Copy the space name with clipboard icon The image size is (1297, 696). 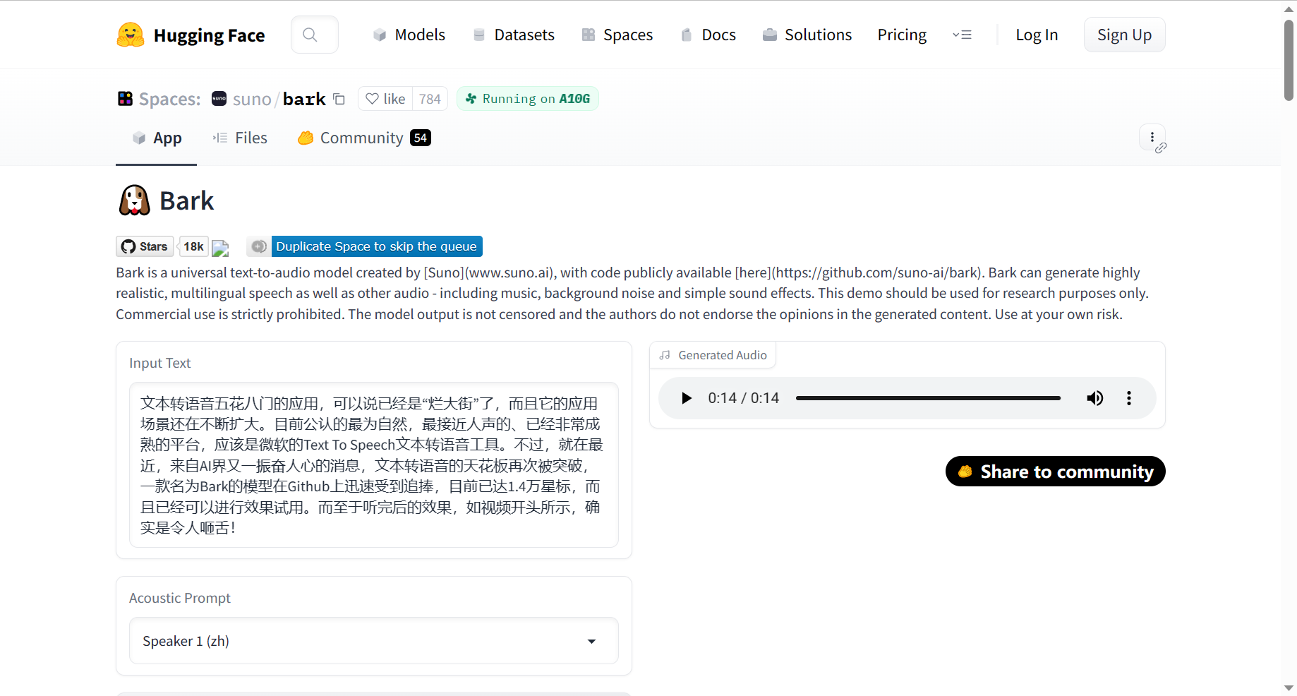click(x=339, y=99)
